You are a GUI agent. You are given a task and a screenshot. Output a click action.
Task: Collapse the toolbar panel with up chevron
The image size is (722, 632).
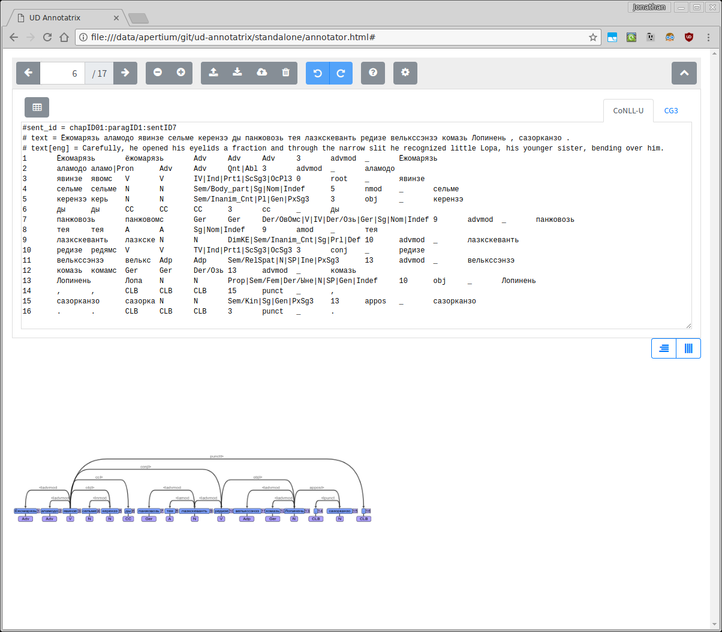684,73
